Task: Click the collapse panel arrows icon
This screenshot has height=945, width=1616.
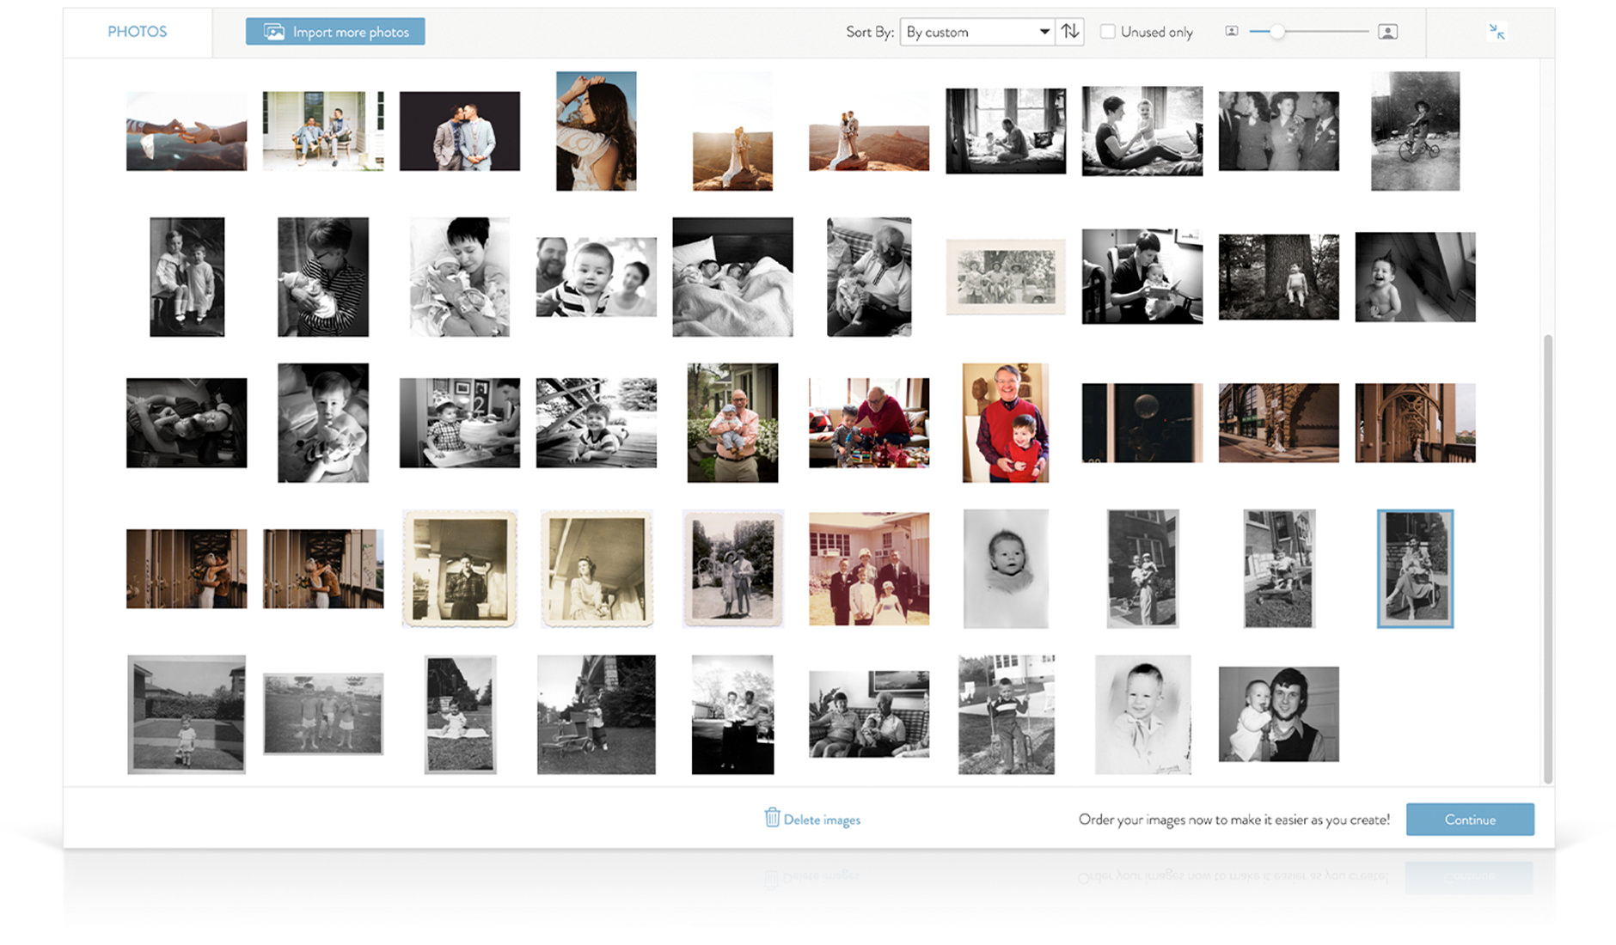Action: point(1497,32)
